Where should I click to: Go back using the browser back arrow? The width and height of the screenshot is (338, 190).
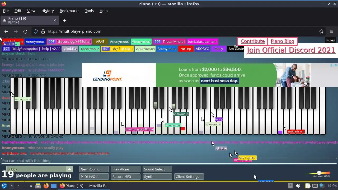(6, 31)
